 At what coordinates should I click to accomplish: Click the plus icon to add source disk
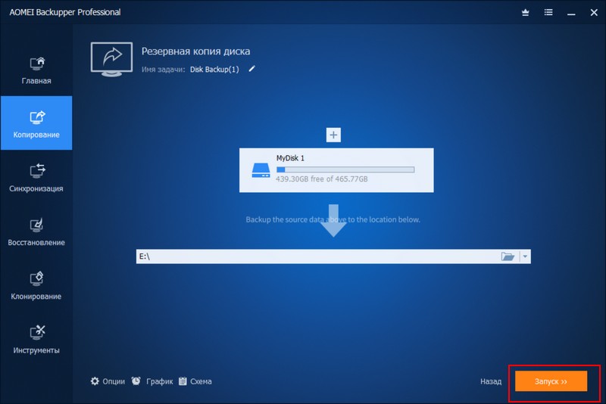[x=334, y=135]
